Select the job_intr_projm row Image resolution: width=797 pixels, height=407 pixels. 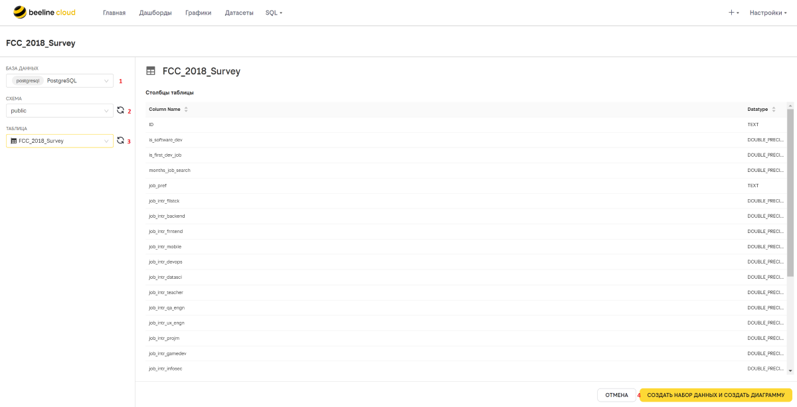(466, 338)
